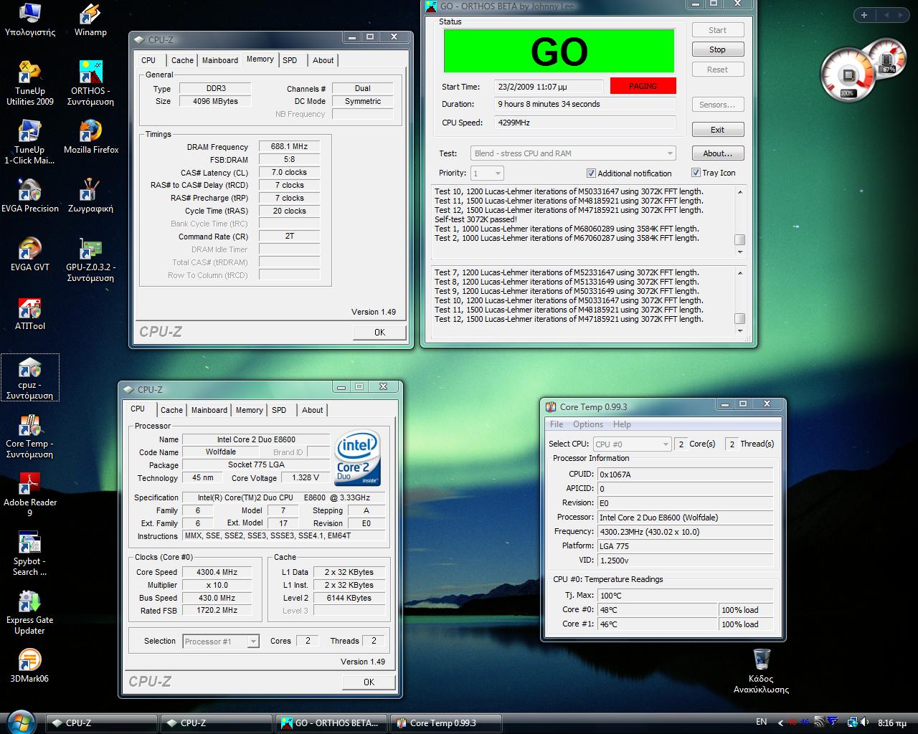This screenshot has width=918, height=734.
Task: Open SPD tab in upper CPU-Z window
Action: point(290,60)
